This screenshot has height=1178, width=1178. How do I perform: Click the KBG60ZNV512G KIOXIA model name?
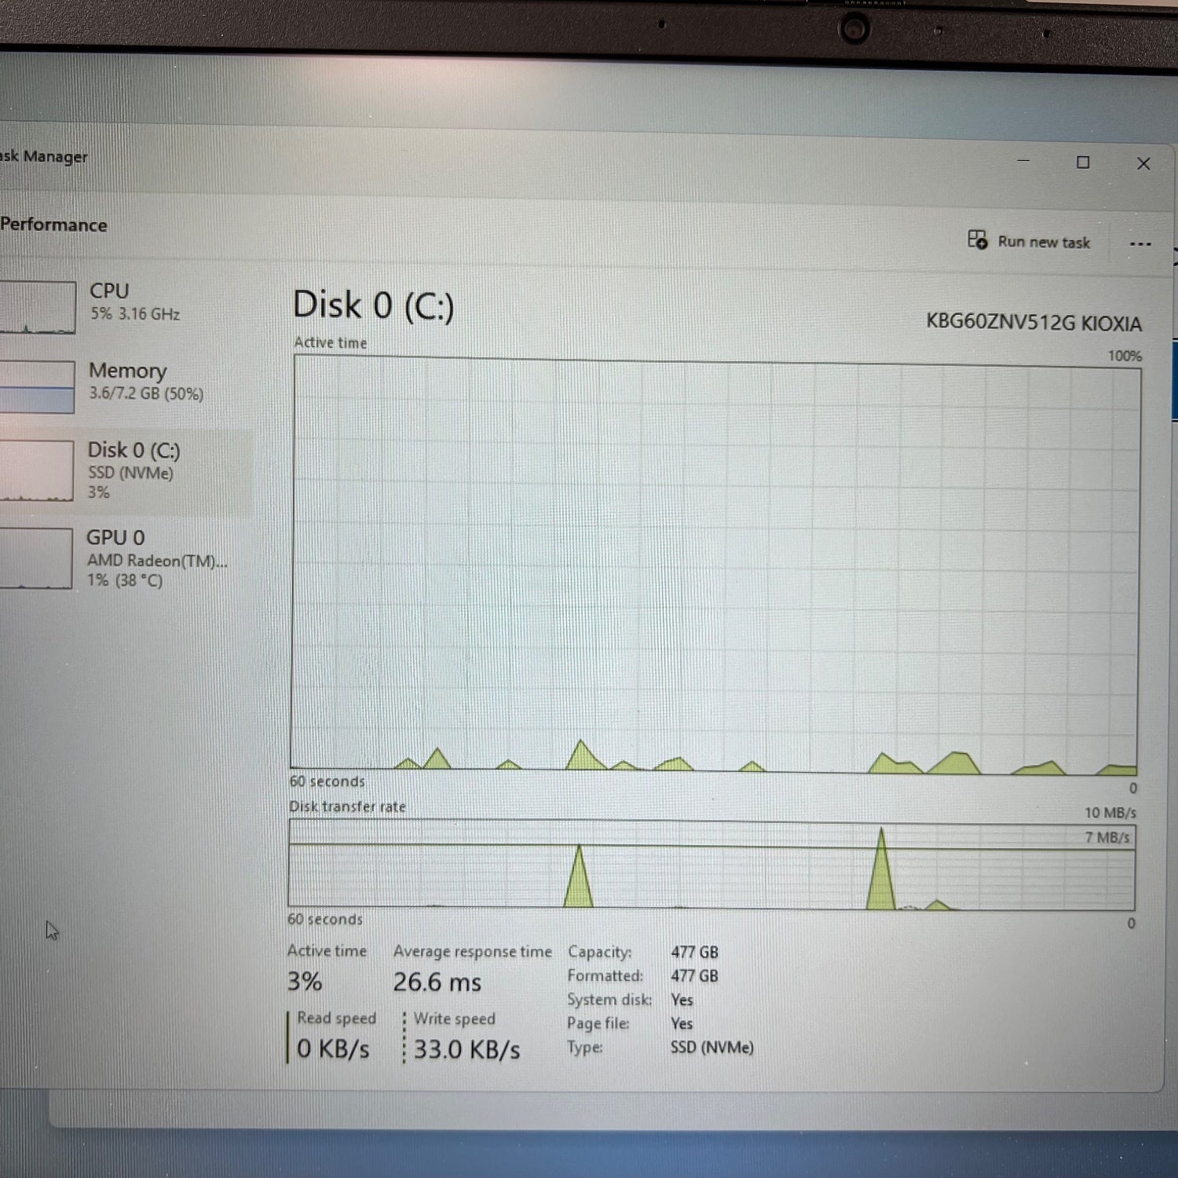click(x=1033, y=323)
